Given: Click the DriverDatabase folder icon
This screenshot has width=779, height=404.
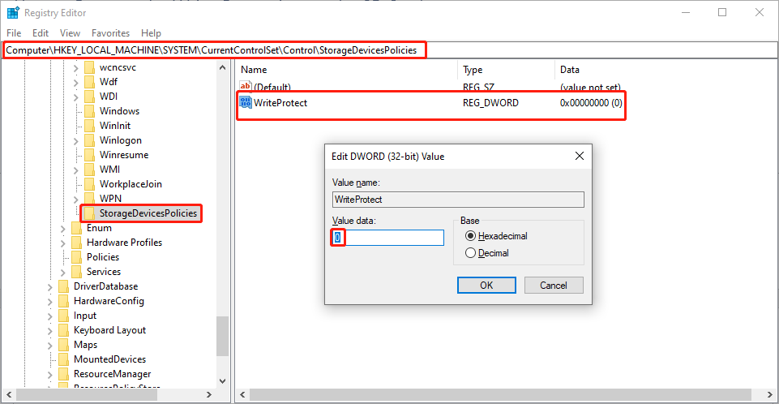Looking at the screenshot, I should [x=63, y=286].
